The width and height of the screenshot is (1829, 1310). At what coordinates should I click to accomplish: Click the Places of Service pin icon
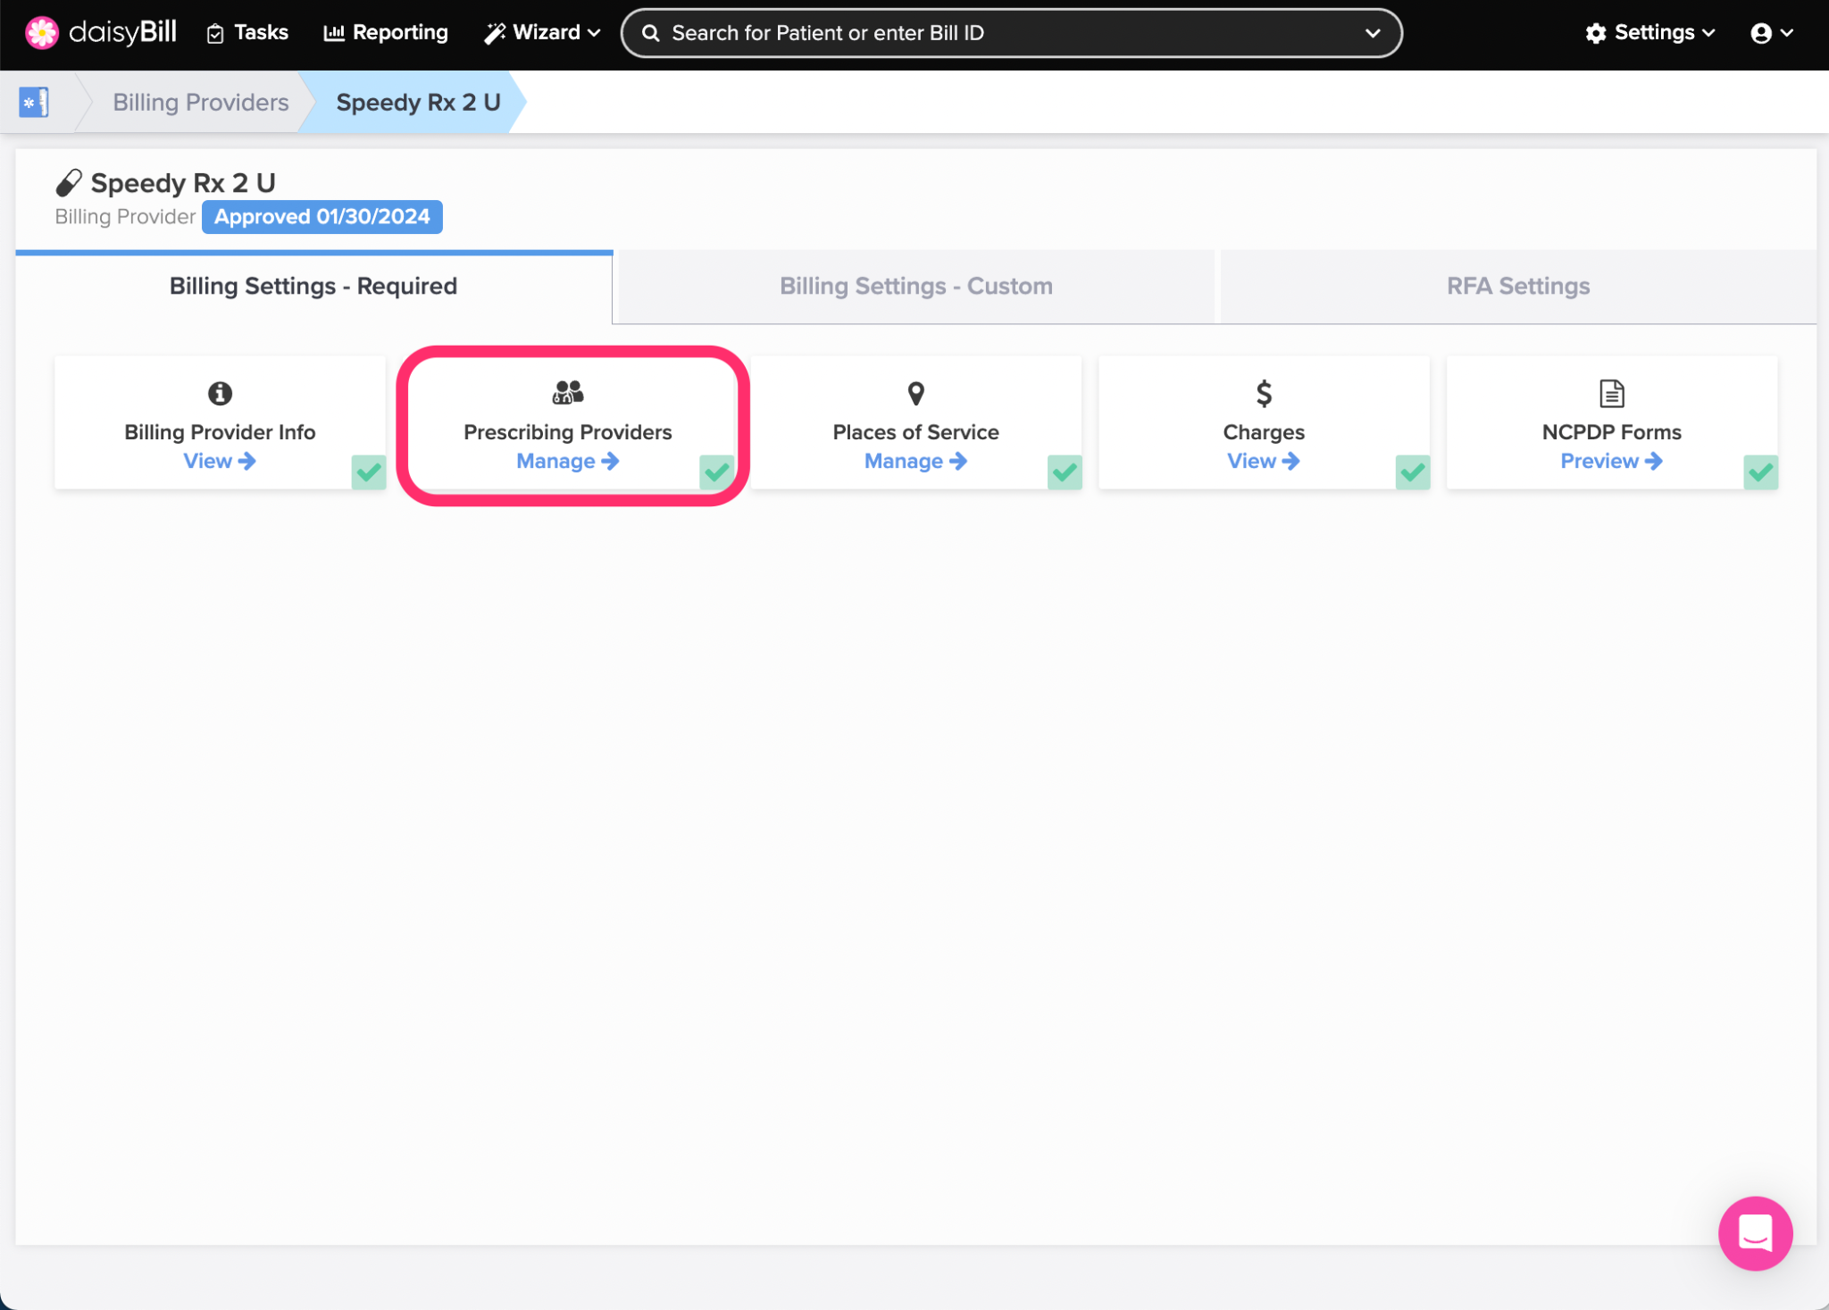(915, 393)
